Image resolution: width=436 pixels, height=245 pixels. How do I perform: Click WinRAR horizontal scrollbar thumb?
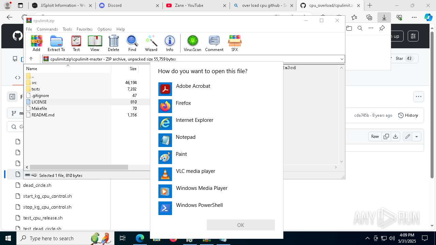pos(79,167)
